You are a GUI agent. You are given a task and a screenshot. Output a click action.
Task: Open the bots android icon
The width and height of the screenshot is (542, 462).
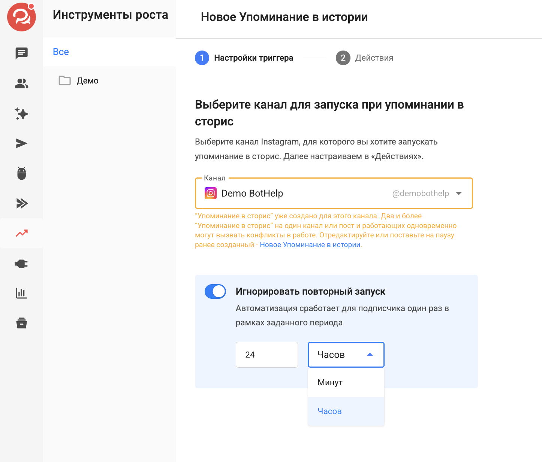(22, 173)
